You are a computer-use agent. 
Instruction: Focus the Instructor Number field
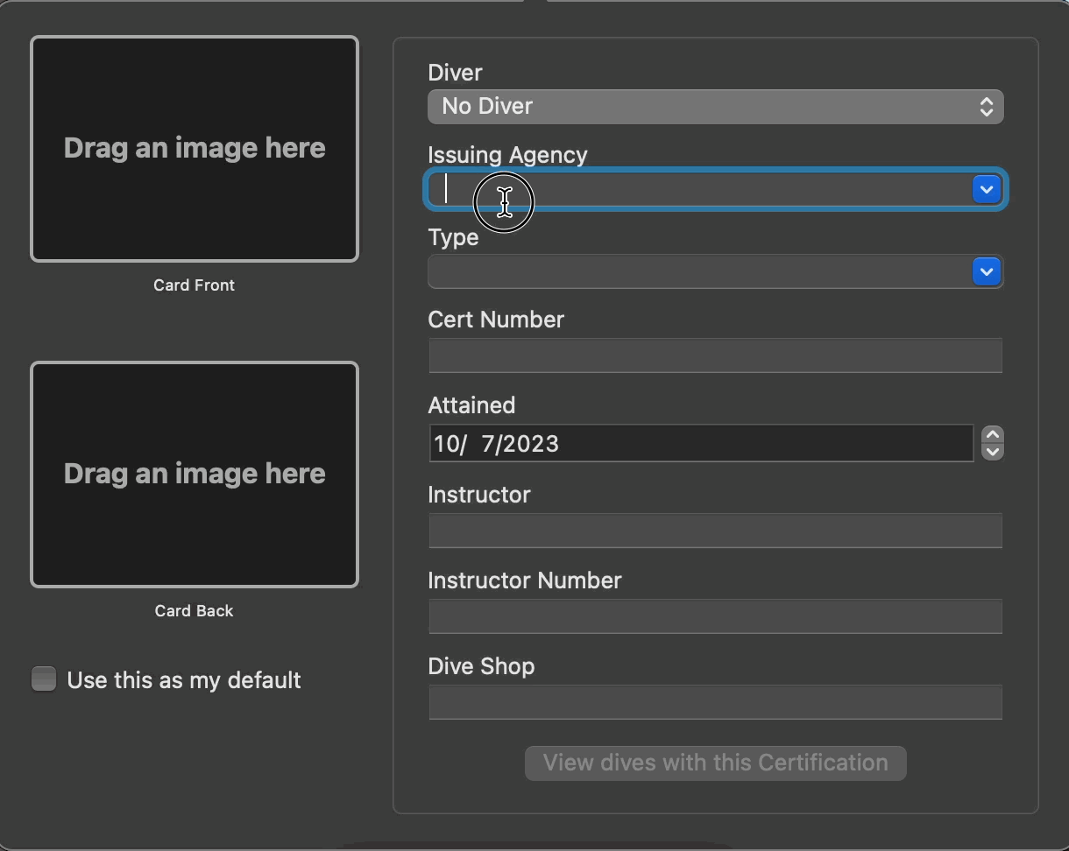(x=715, y=616)
